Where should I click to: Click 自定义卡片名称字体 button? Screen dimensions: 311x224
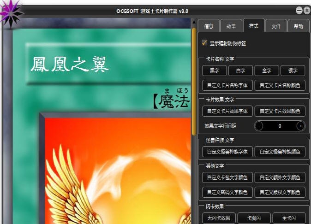pos(227,85)
